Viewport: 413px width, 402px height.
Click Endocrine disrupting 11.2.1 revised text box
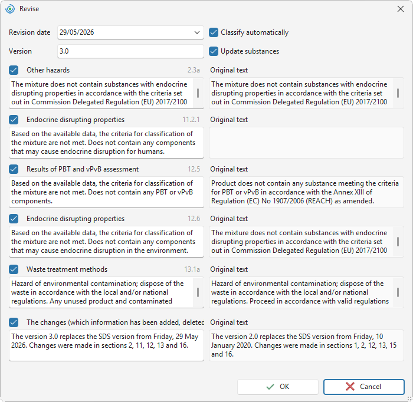click(x=106, y=143)
